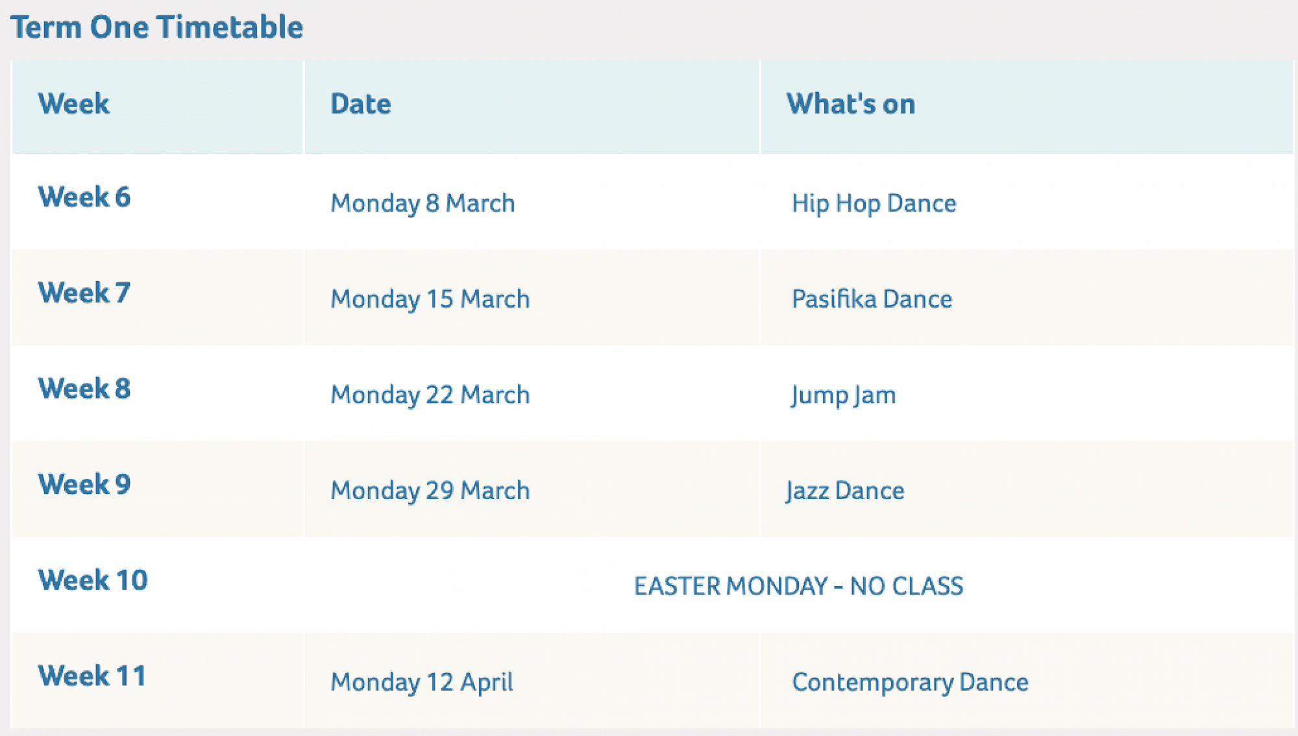Select the Week 6 row label
This screenshot has height=736, width=1298.
point(84,197)
